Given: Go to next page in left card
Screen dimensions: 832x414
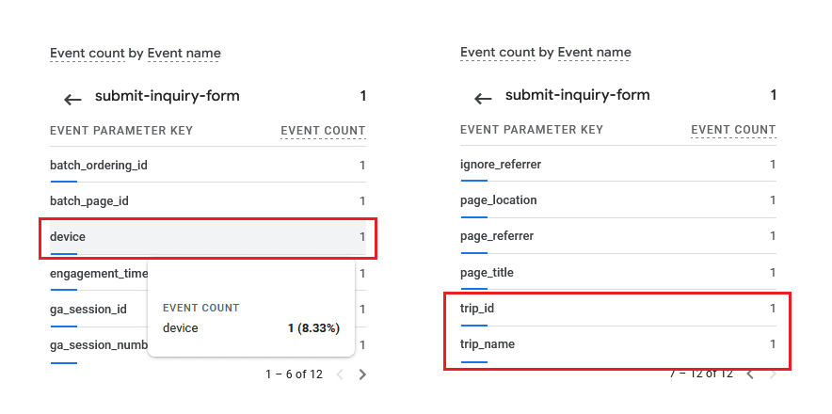Looking at the screenshot, I should 363,374.
